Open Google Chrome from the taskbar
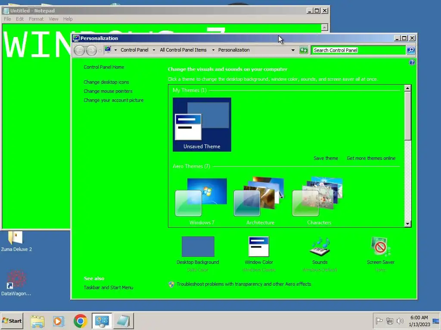The image size is (441, 330). point(81,321)
